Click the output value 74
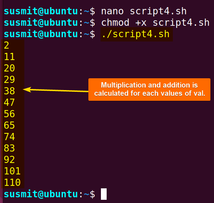The width and height of the screenshot is (214, 203). [9, 137]
